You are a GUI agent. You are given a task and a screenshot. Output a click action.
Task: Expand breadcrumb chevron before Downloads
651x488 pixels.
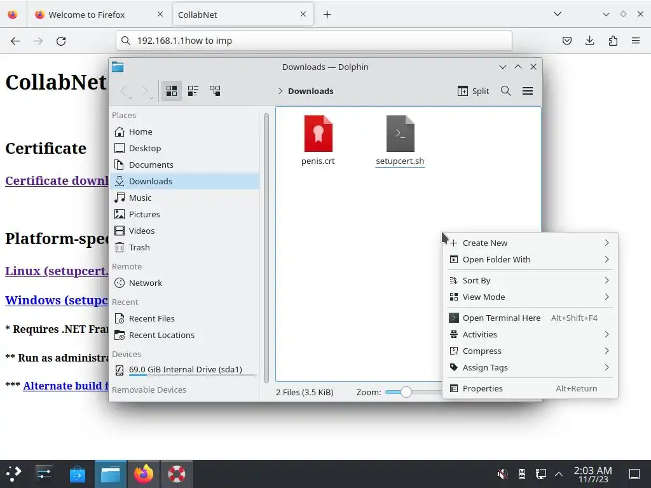[x=280, y=91]
